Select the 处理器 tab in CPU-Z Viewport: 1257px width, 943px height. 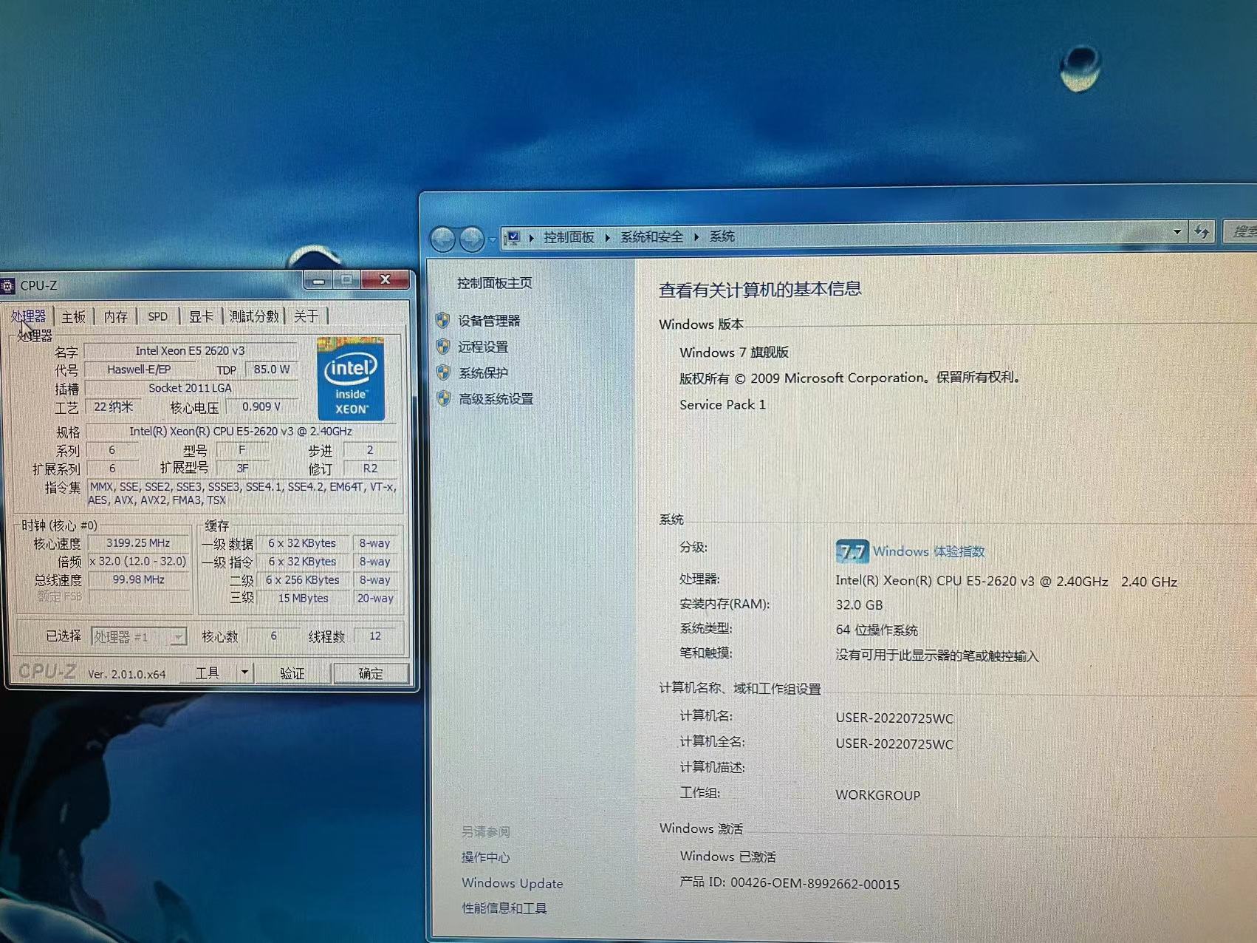point(28,316)
